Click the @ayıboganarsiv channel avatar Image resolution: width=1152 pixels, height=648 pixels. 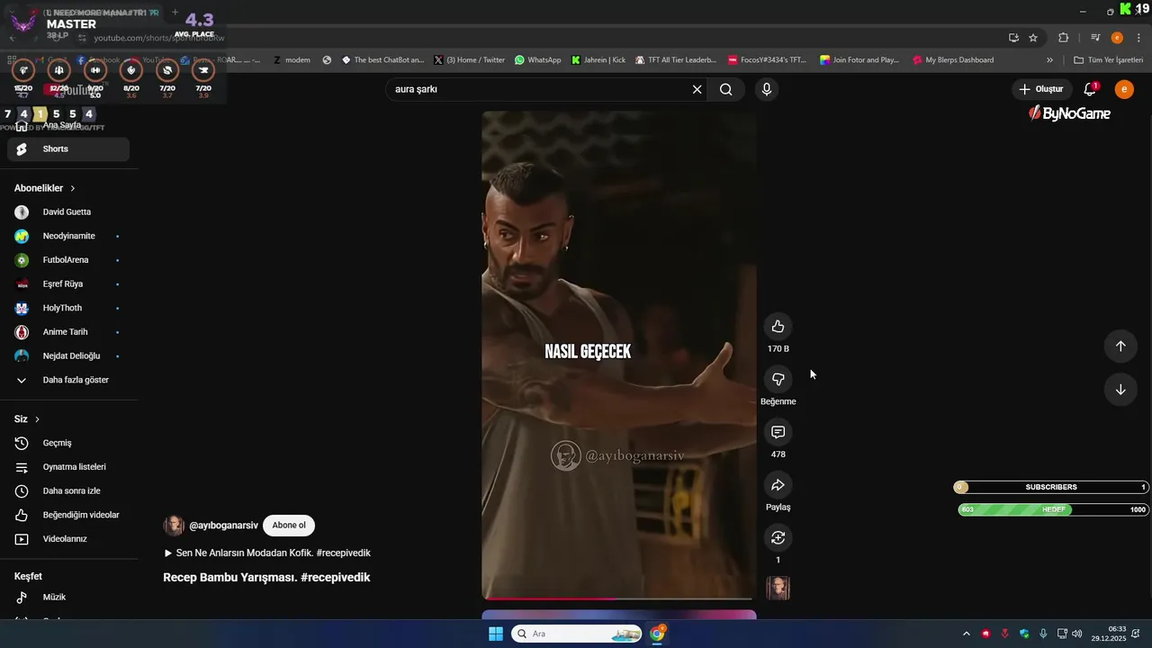click(x=174, y=526)
